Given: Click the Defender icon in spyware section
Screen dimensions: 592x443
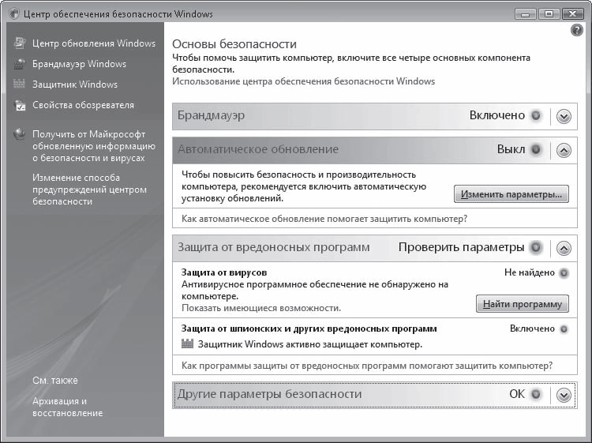Looking at the screenshot, I should (187, 344).
